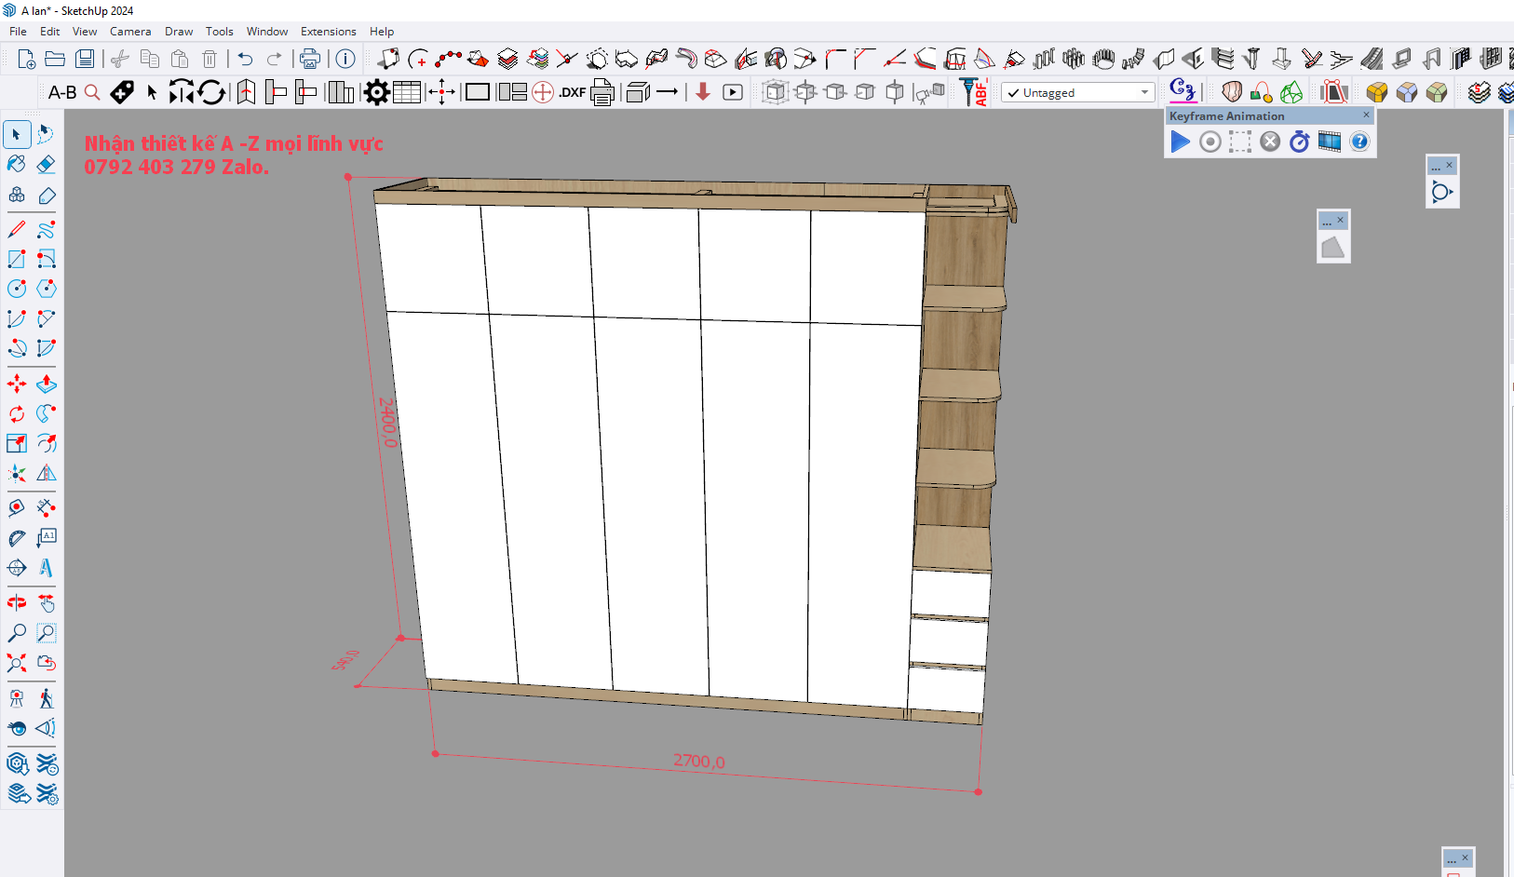Open the Camera menu
The width and height of the screenshot is (1514, 877).
click(x=130, y=32)
